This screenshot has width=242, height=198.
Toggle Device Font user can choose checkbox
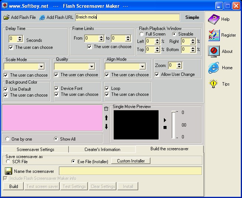pos(56,94)
